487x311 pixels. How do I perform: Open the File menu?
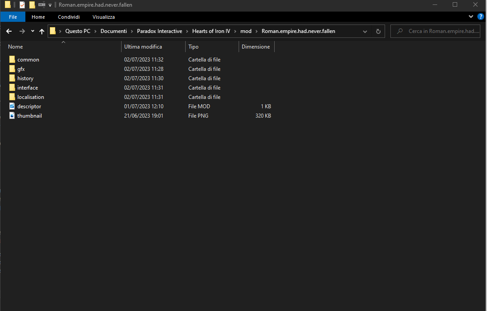tap(13, 17)
